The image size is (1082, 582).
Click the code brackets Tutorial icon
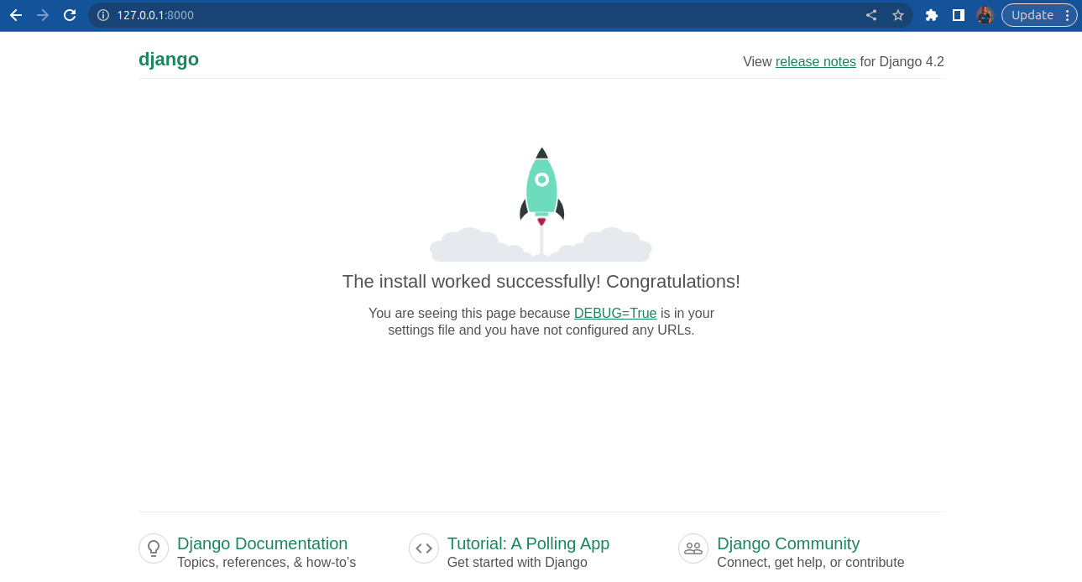point(424,548)
